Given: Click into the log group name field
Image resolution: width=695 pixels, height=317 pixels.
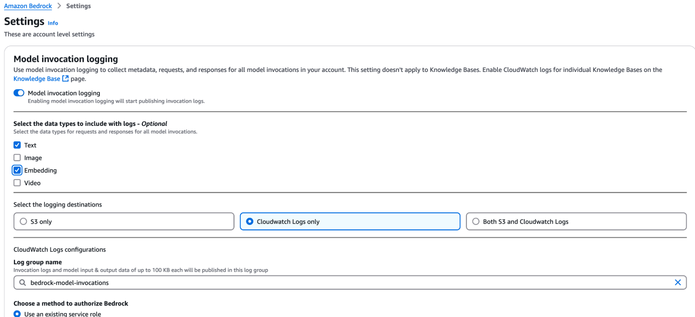Looking at the screenshot, I should click(348, 283).
